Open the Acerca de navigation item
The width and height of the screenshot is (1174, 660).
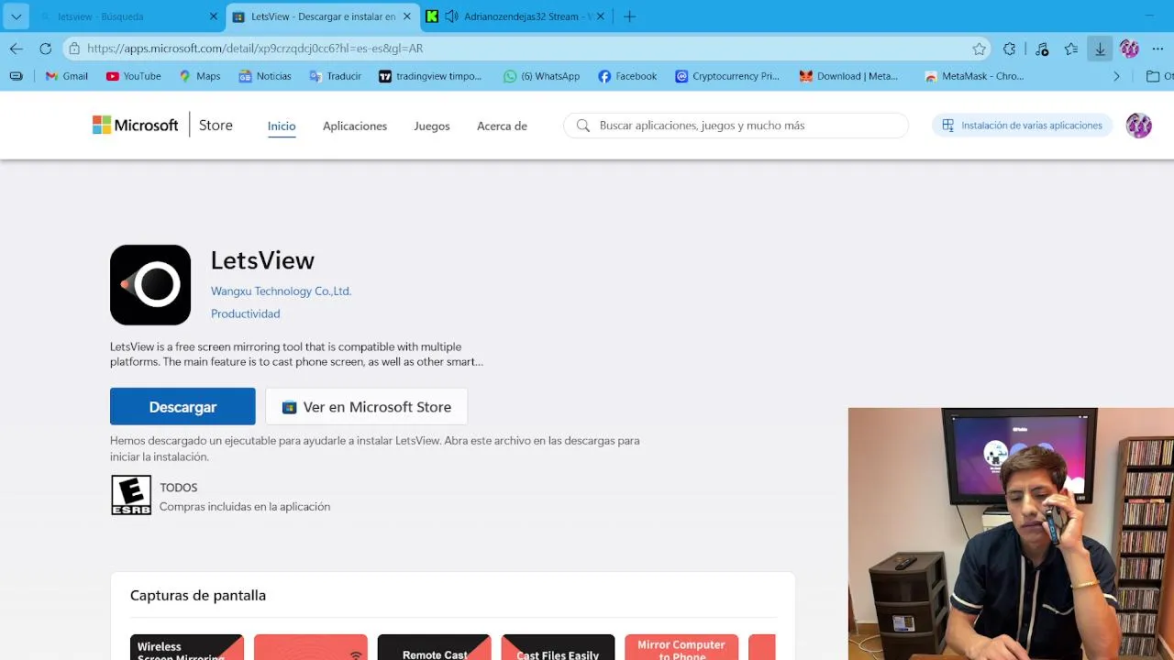click(x=502, y=126)
